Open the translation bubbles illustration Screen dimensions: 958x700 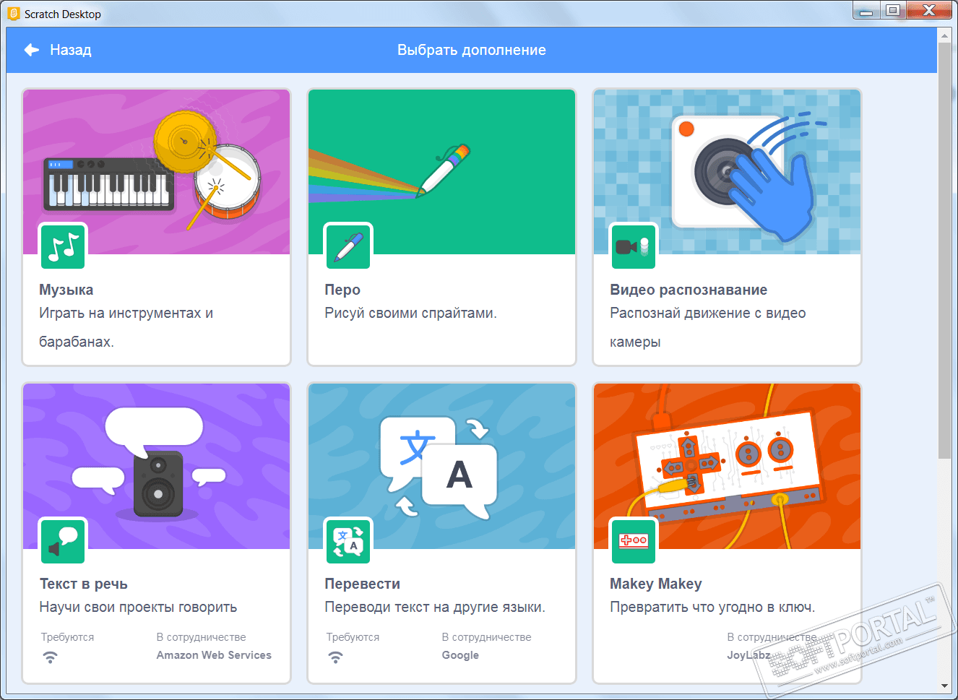442,467
